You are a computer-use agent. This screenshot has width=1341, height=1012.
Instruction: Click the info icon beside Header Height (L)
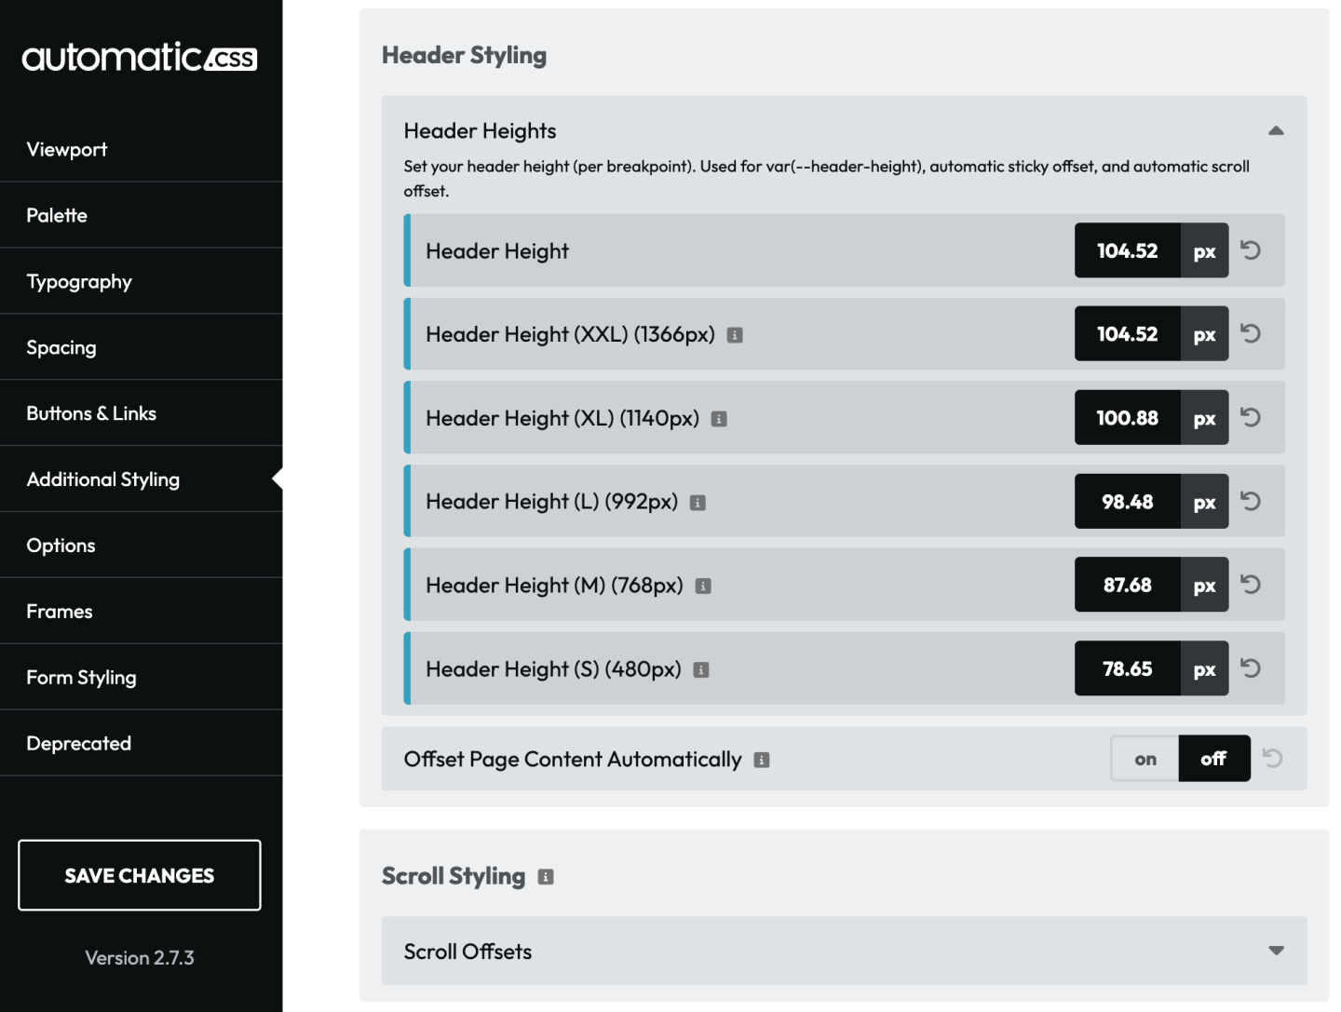(698, 501)
